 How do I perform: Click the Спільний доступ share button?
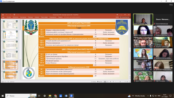(x=125, y=17)
